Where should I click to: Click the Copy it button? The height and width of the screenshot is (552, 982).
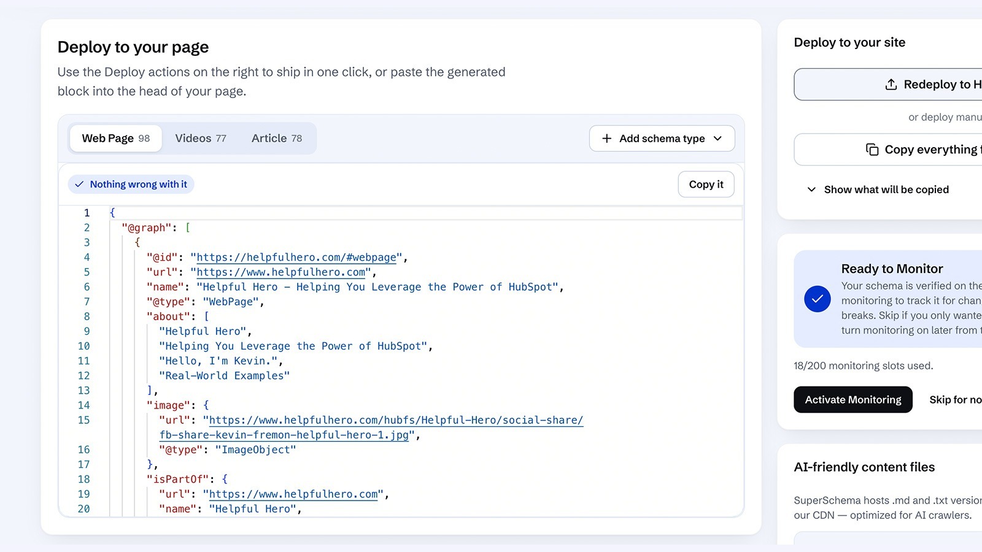706,185
